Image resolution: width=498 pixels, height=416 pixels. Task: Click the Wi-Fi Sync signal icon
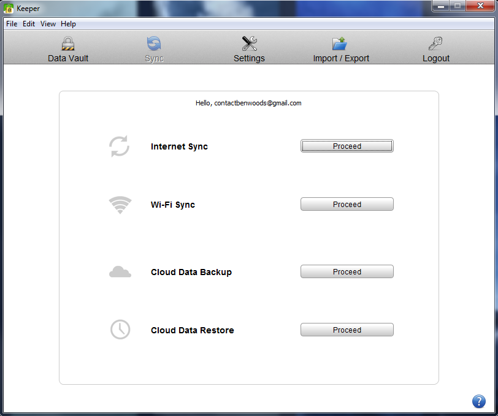[120, 205]
